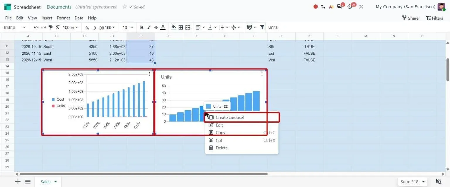The width and height of the screenshot is (450, 187).
Task: Click the Share button
Action: 410,18
